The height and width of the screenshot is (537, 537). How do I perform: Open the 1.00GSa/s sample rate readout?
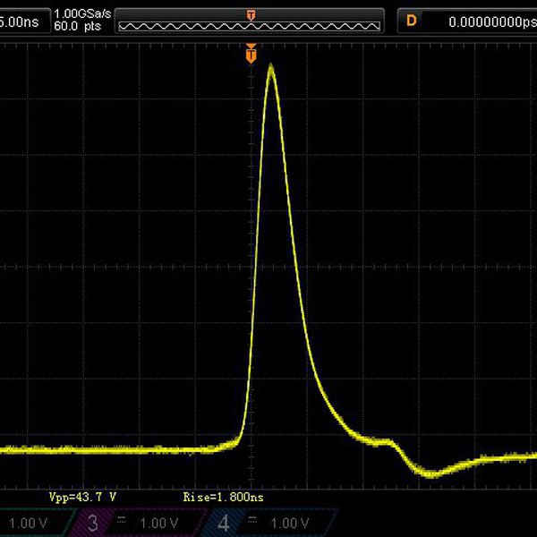pos(82,14)
